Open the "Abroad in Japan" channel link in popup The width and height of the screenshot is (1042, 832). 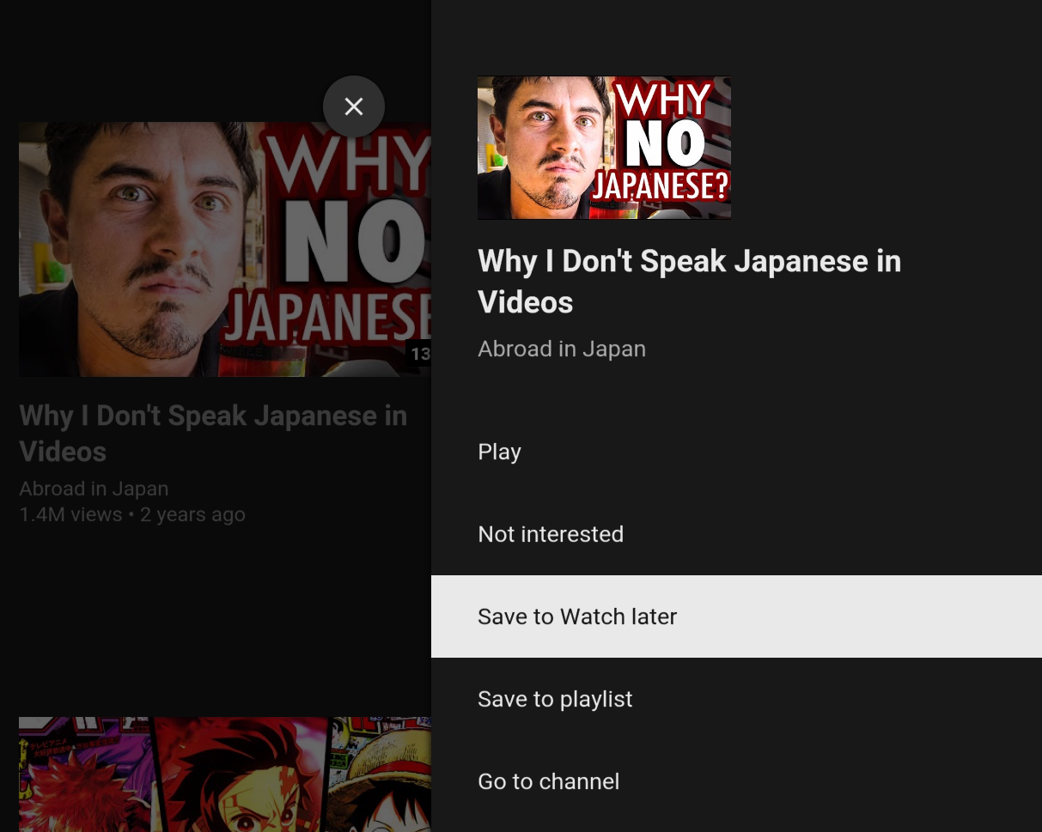pos(562,349)
